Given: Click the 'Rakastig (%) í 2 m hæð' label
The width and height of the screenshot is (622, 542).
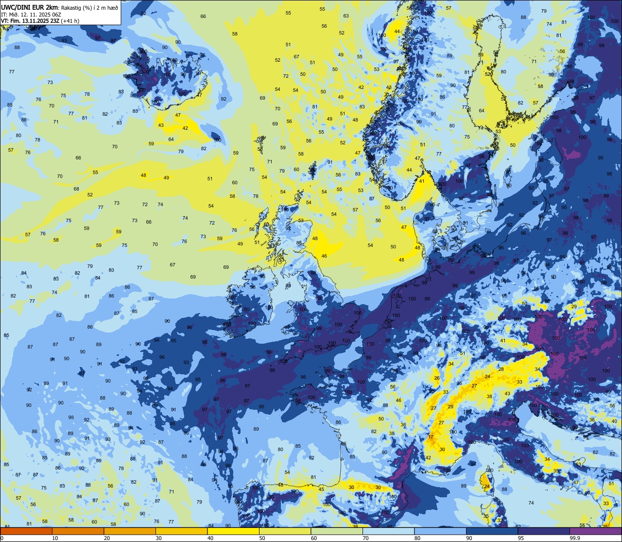Looking at the screenshot, I should (x=89, y=8).
